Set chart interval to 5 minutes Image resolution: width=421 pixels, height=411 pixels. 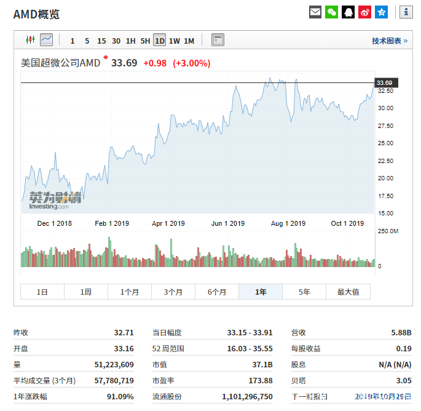(x=87, y=41)
